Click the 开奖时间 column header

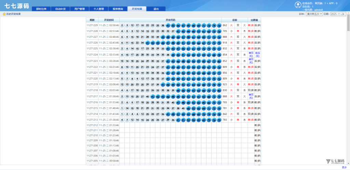(x=109, y=20)
